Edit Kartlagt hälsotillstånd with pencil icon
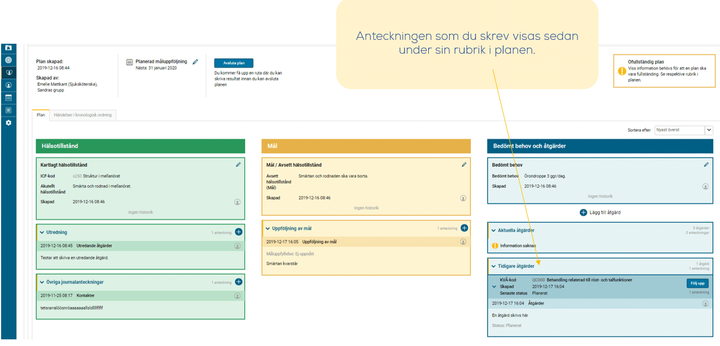Viewport: 720px width, 346px height. tap(239, 164)
